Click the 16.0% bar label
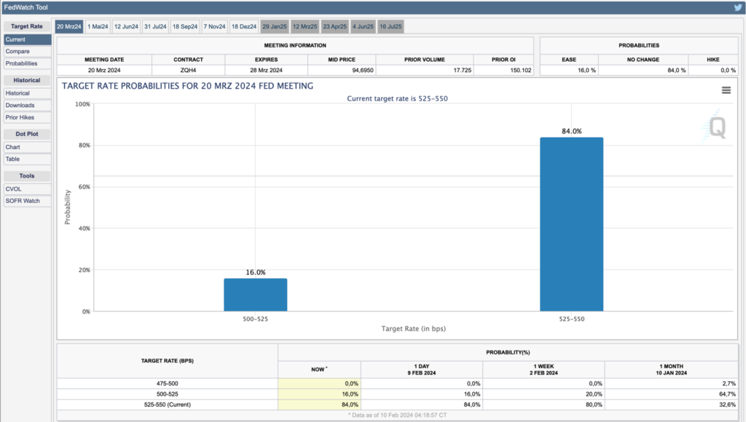 pyautogui.click(x=256, y=272)
